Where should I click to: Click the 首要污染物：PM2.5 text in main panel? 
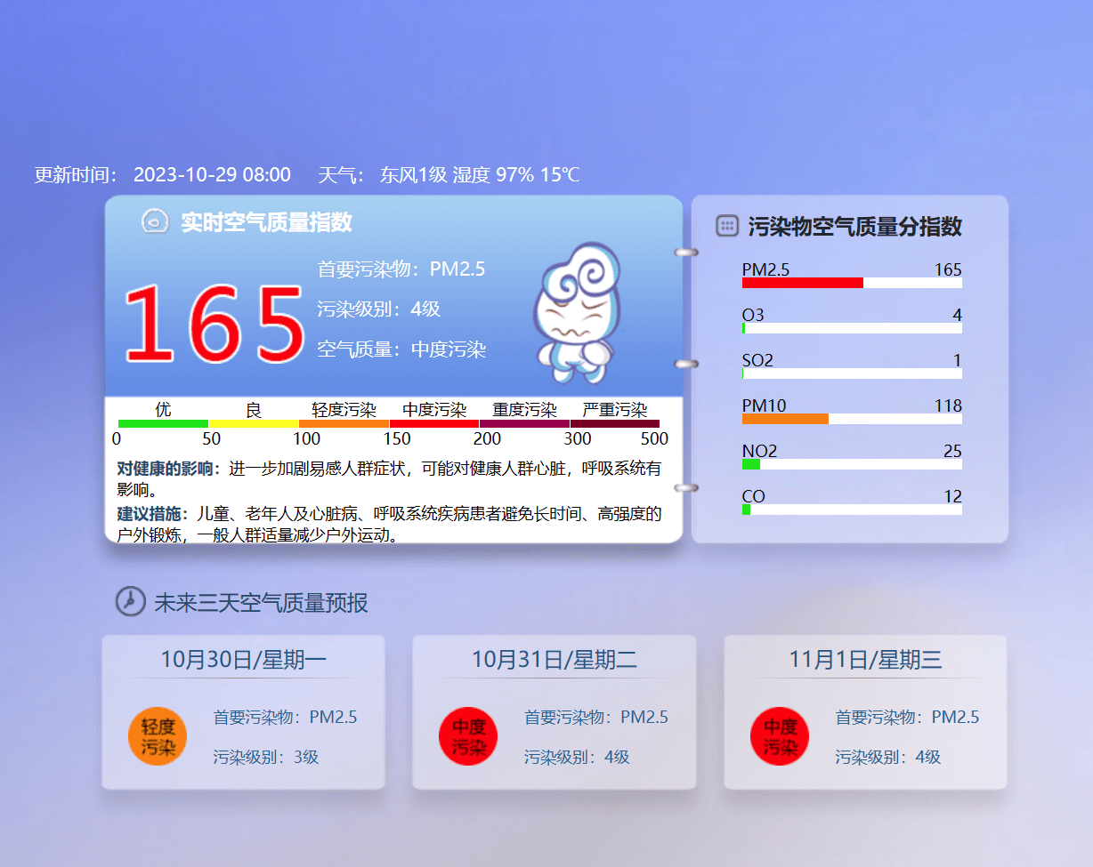(401, 269)
